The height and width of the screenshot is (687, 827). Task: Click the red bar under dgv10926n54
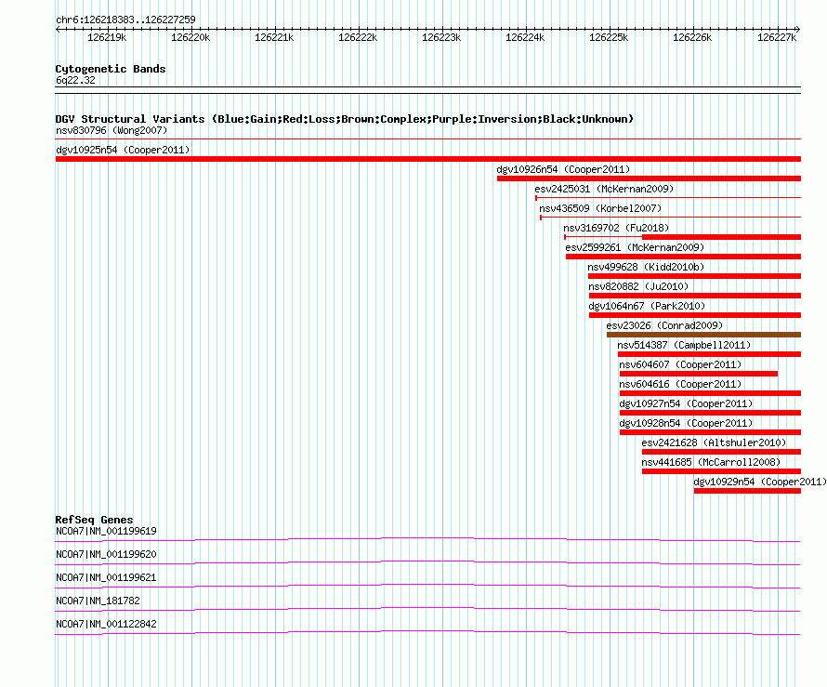pyautogui.click(x=649, y=178)
